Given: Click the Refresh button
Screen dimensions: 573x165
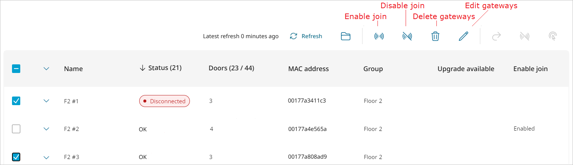Looking at the screenshot, I should tap(306, 36).
